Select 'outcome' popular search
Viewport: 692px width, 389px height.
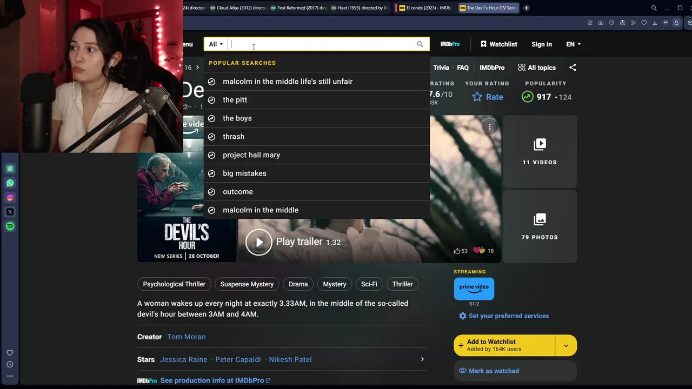coord(317,192)
